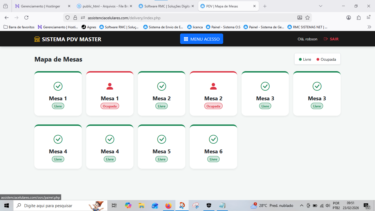Viewport: 375px width, 211px height.
Task: Open the Firefox extensions puzzle icon
Action: (x=359, y=18)
